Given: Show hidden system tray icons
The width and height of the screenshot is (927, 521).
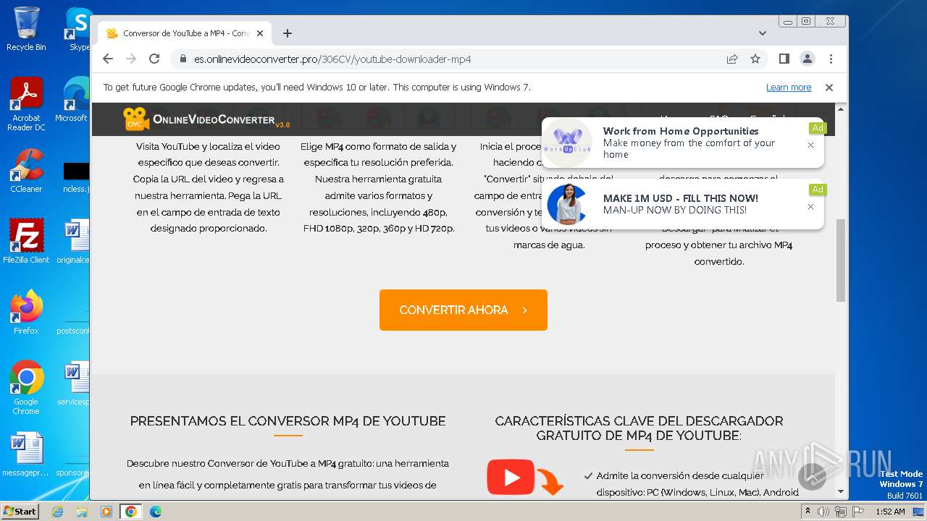Looking at the screenshot, I should tap(808, 512).
